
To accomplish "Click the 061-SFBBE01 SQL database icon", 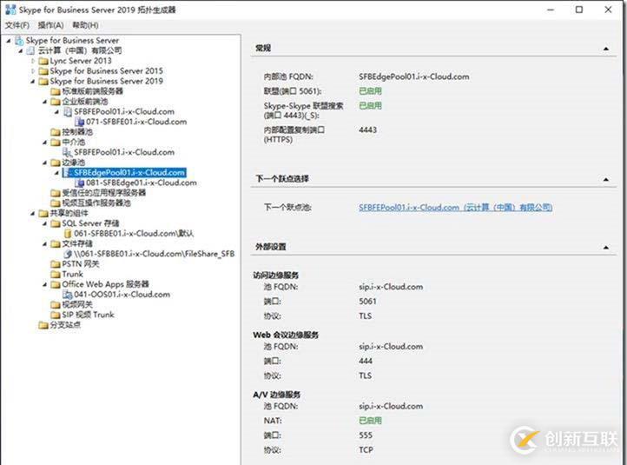I will click(x=68, y=234).
